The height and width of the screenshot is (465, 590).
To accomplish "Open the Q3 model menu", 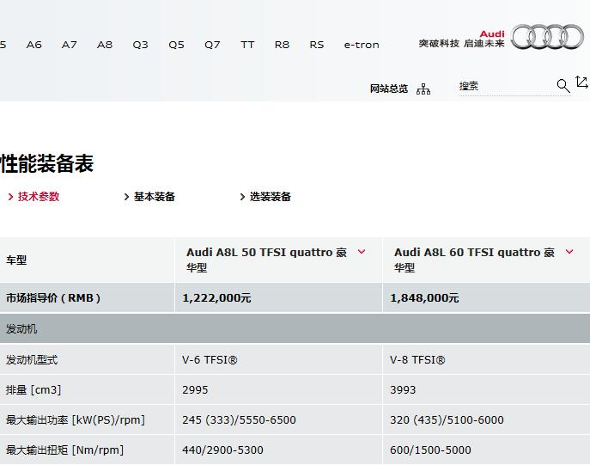I will (140, 45).
